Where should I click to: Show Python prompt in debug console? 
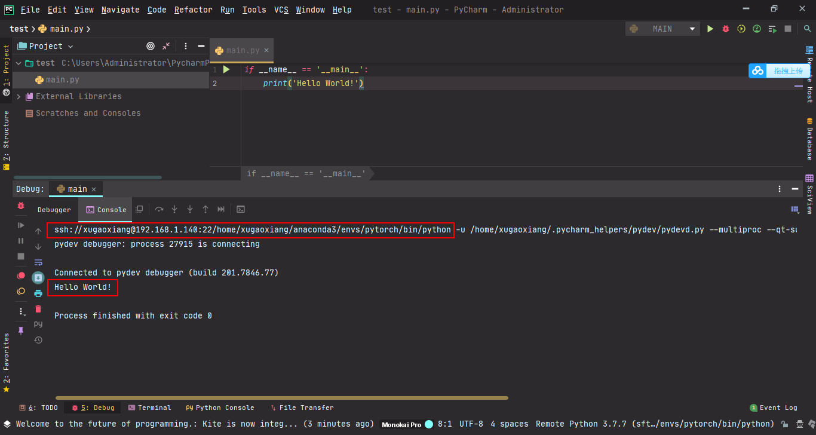[x=38, y=324]
